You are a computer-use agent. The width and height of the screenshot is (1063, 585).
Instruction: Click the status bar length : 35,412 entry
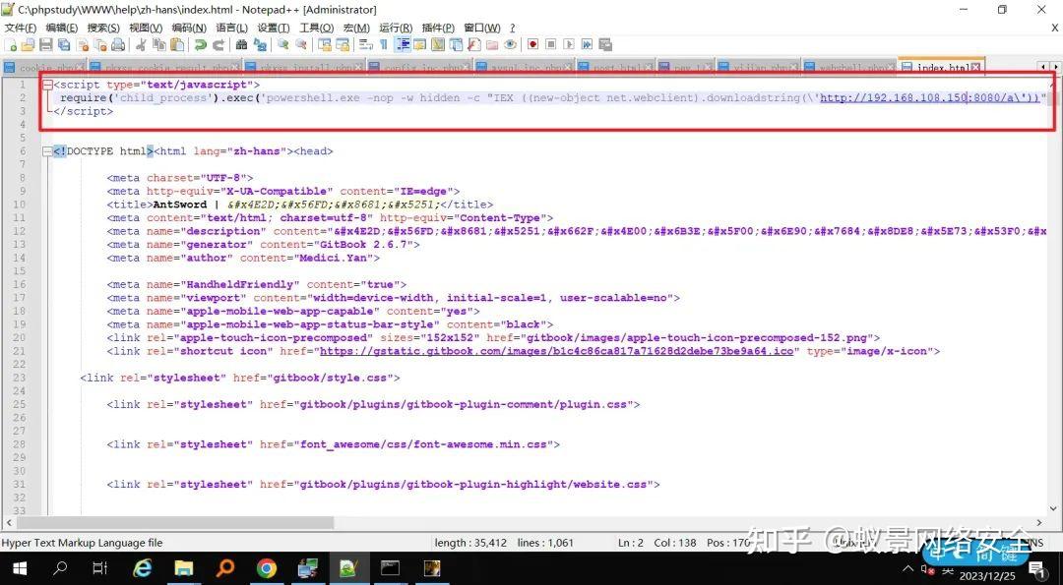coord(470,543)
